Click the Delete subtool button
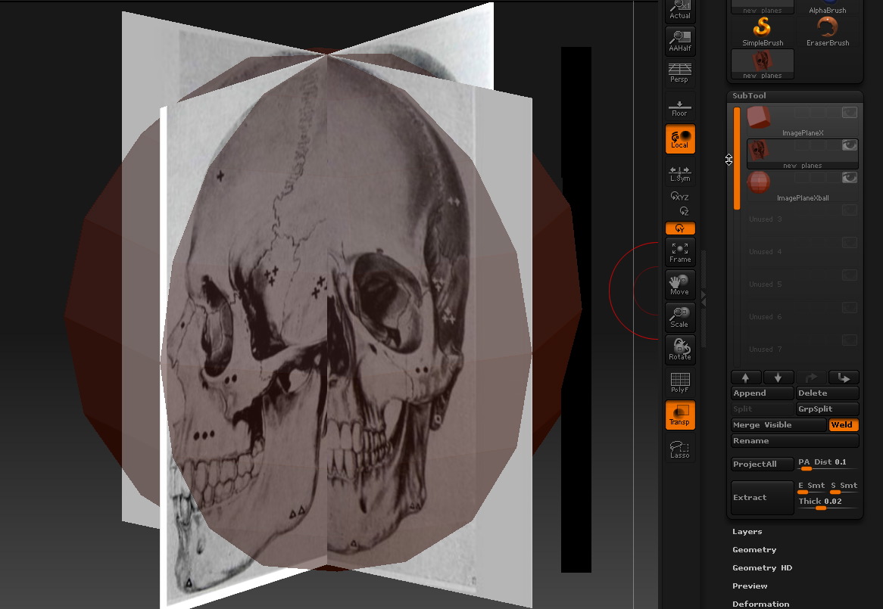Screen dimensions: 883x609 (x=827, y=393)
